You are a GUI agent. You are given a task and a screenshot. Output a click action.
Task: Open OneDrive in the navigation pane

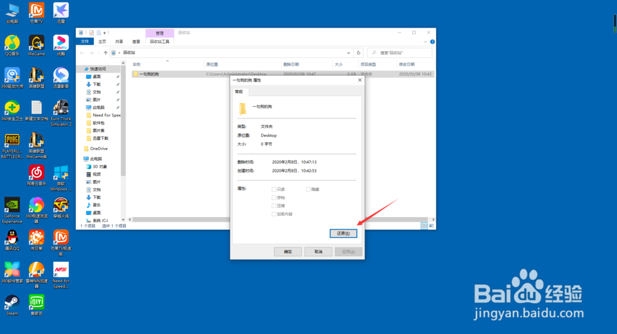[x=98, y=149]
